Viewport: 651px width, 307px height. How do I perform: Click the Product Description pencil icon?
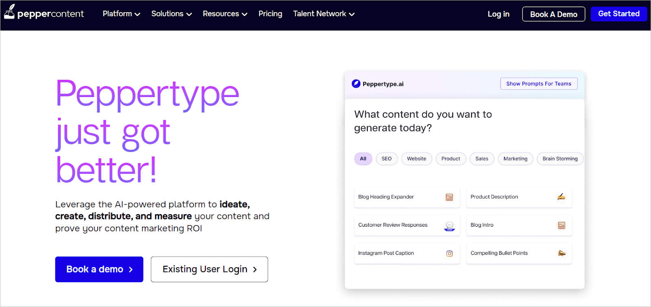click(x=561, y=197)
